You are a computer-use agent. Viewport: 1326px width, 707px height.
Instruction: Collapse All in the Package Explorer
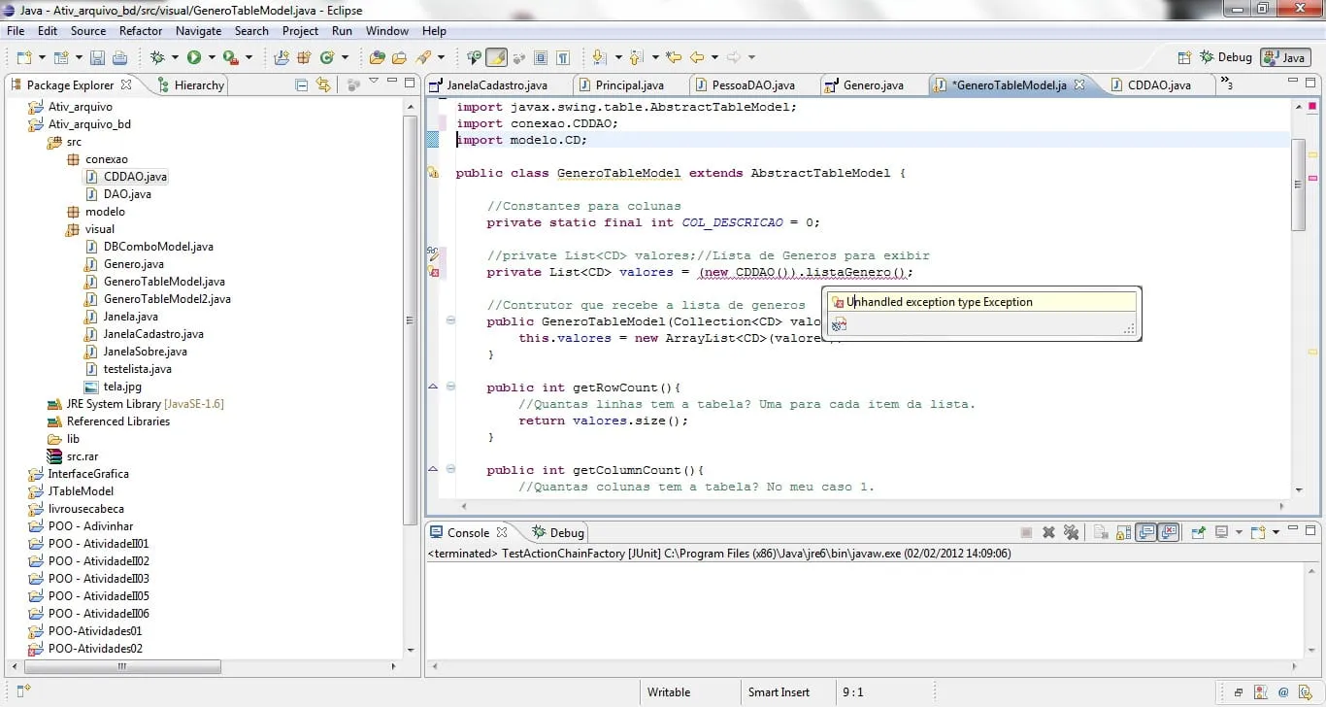click(x=302, y=85)
